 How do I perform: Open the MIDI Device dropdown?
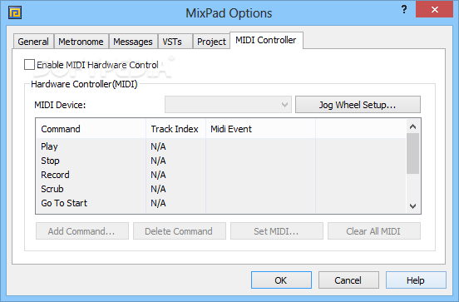point(228,105)
